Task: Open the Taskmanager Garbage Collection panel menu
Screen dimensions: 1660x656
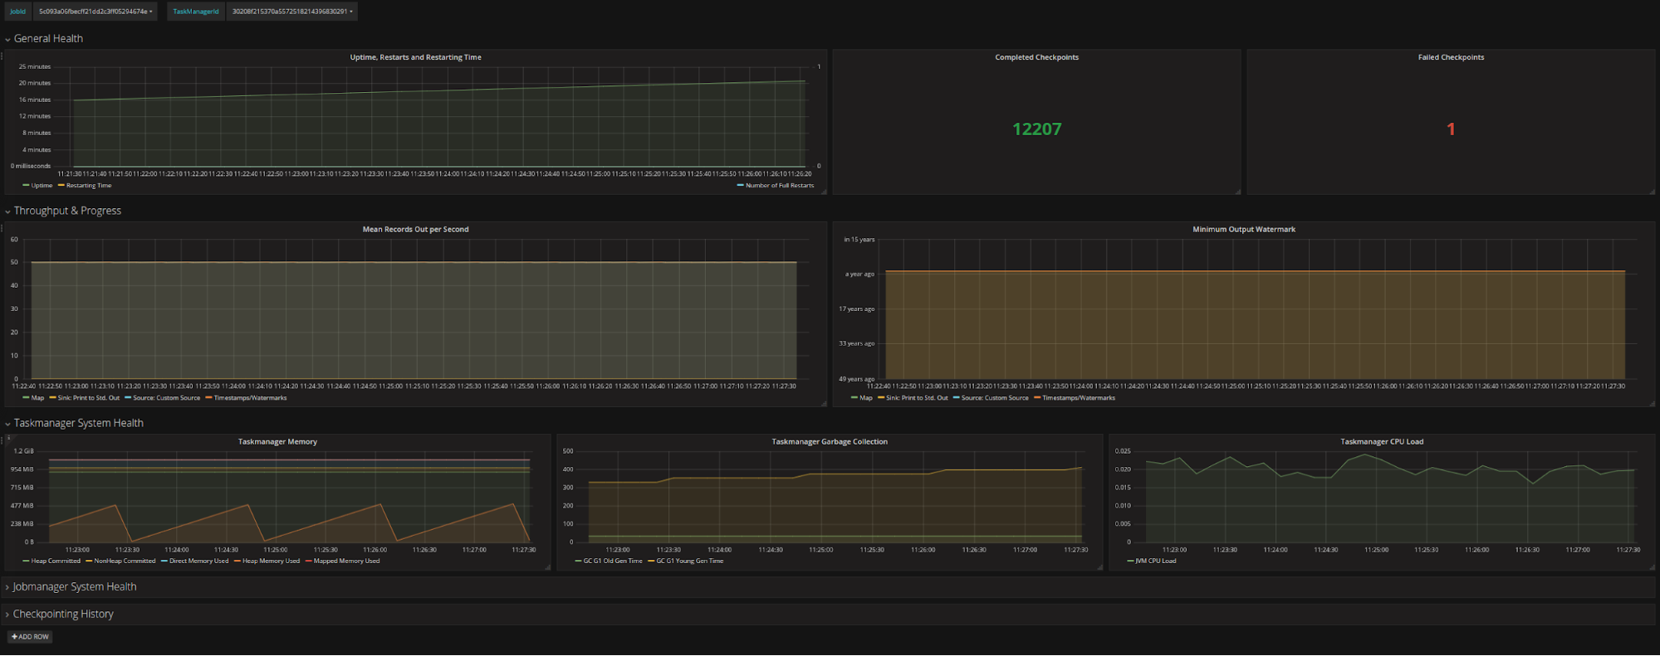Action: pos(830,442)
